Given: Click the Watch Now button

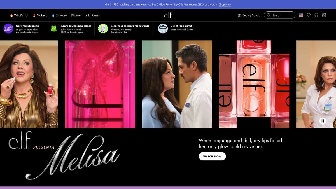Looking at the screenshot, I should 212,156.
